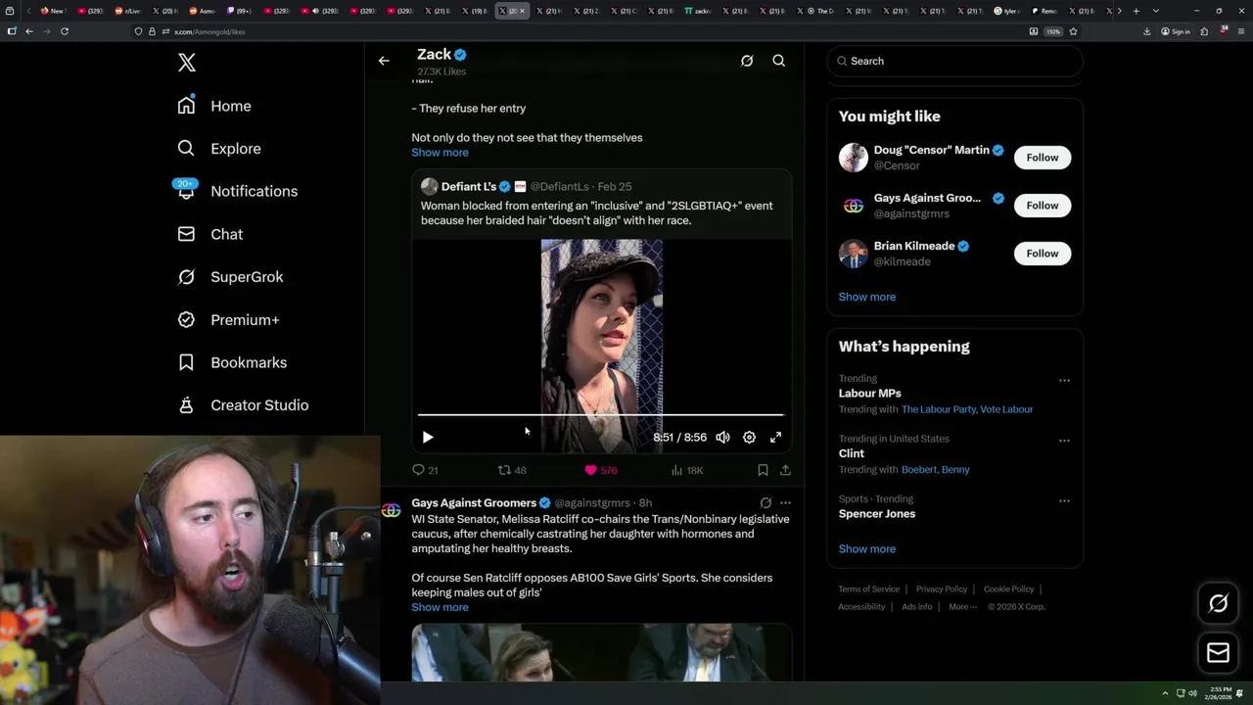Open Bookmarks from sidebar
Viewport: 1253px width, 705px height.
(232, 362)
